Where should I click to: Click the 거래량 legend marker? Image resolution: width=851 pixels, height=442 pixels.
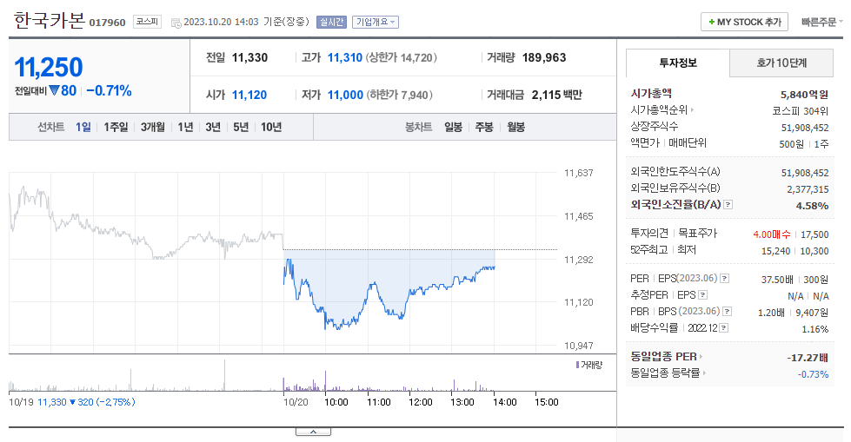[x=577, y=365]
